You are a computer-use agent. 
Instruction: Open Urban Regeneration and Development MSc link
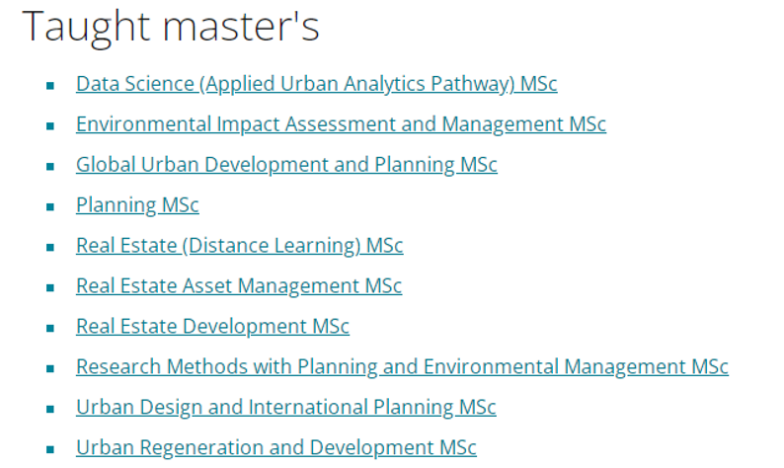(x=276, y=448)
